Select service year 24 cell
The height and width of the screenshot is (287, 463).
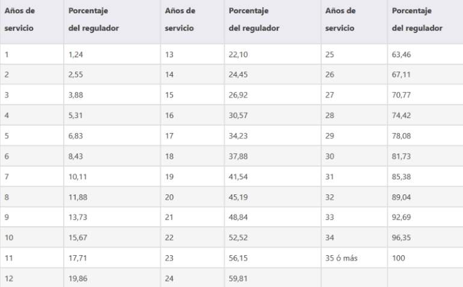(x=192, y=278)
